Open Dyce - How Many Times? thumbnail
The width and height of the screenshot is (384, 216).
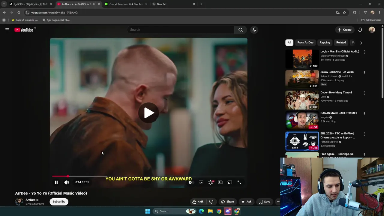point(302,100)
